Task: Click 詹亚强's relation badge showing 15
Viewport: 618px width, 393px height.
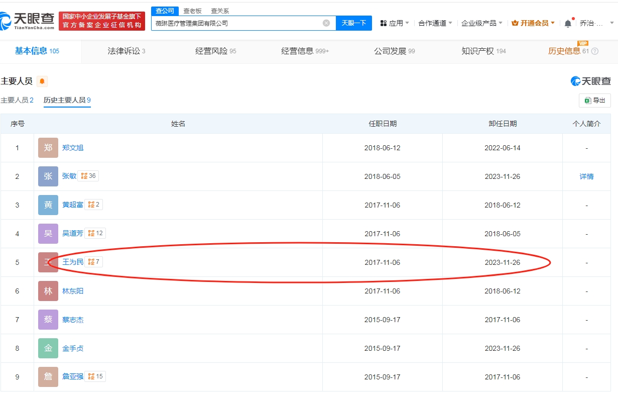Action: click(95, 376)
